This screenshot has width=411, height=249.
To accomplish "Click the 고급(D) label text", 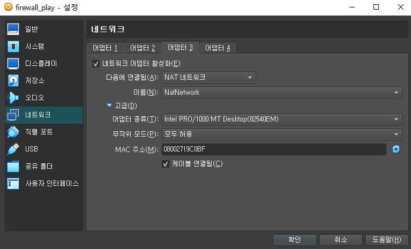I will point(126,106).
